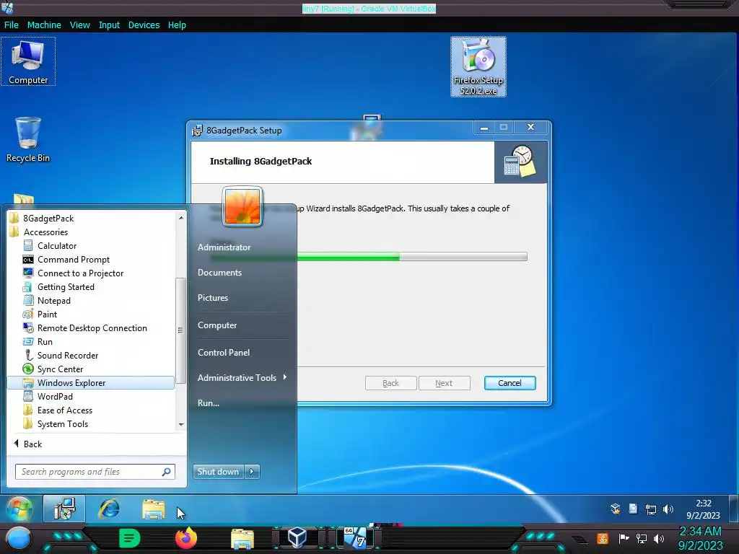Click the Windows 7 Start orb

tap(19, 509)
